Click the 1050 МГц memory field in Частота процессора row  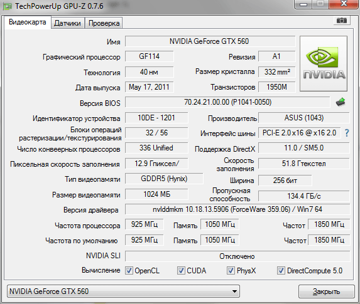coord(220,224)
